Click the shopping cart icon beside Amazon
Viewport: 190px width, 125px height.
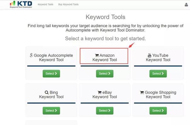point(97,55)
